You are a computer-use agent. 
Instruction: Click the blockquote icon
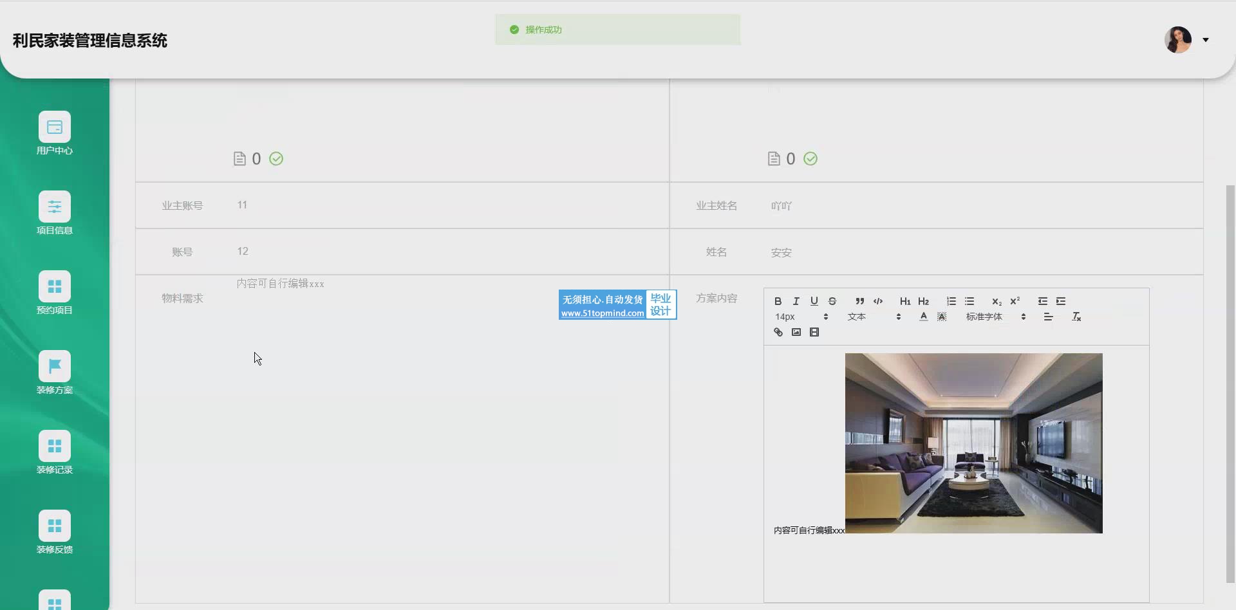point(859,301)
